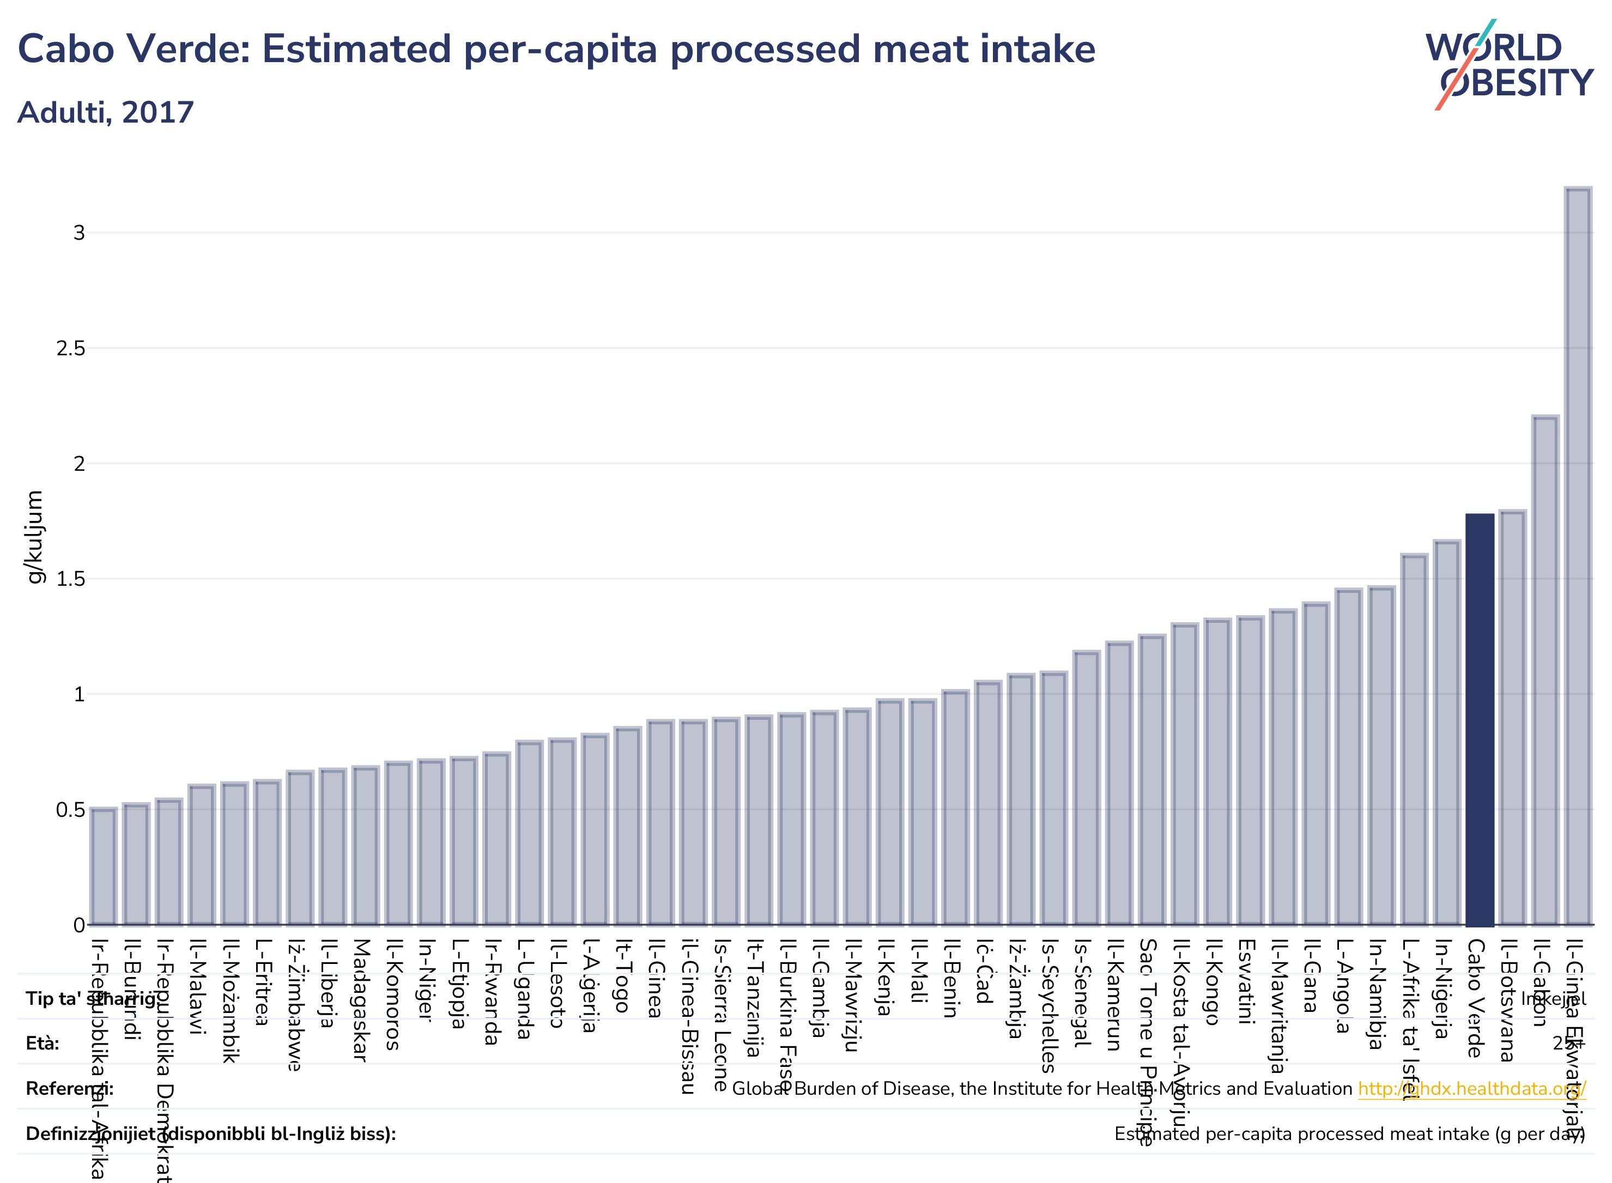Screen dimensions: 1612x1183
Task: Click the Il-Kamerun bar
Action: [1119, 784]
